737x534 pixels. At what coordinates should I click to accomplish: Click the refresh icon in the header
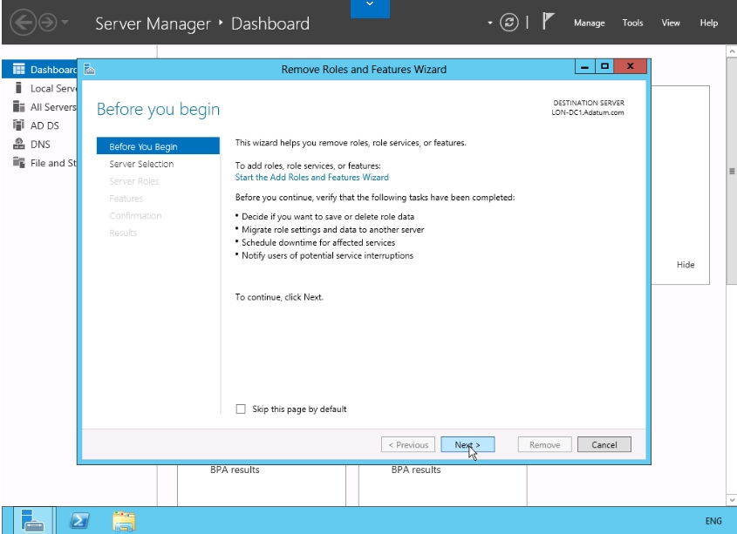509,22
